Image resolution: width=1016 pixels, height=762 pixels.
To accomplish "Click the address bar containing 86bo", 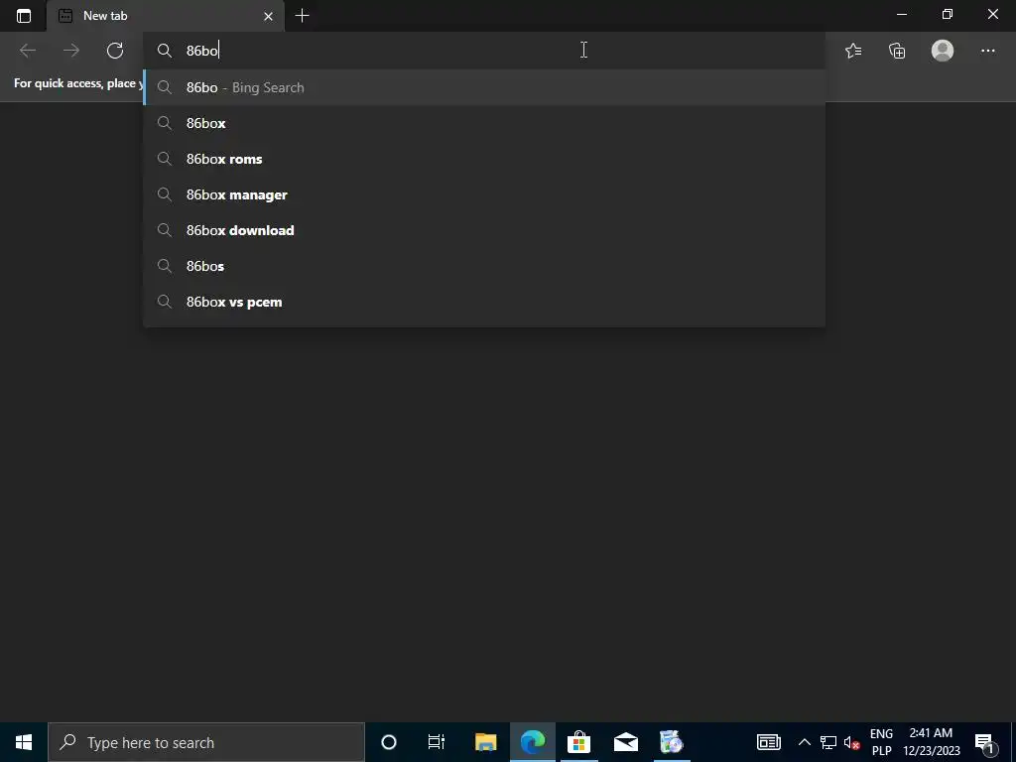I will (484, 51).
